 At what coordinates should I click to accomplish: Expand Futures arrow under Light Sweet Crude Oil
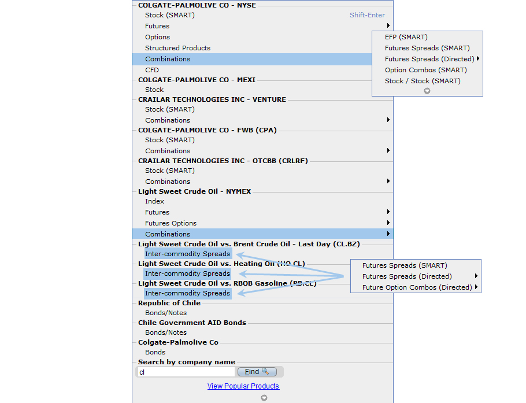pyautogui.click(x=388, y=212)
